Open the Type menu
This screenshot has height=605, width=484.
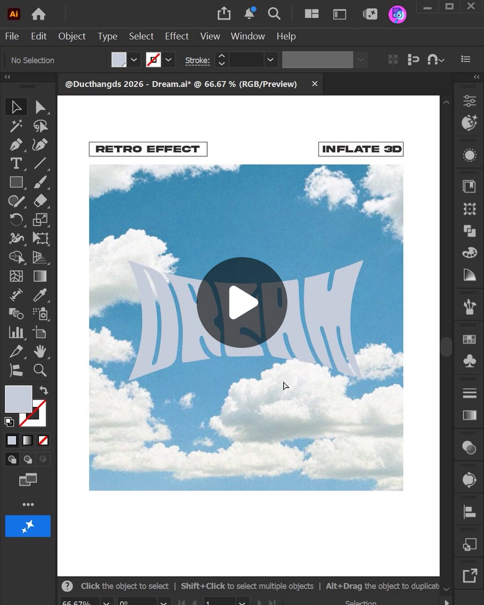(107, 36)
